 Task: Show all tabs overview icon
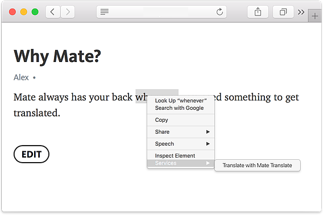pyautogui.click(x=283, y=12)
